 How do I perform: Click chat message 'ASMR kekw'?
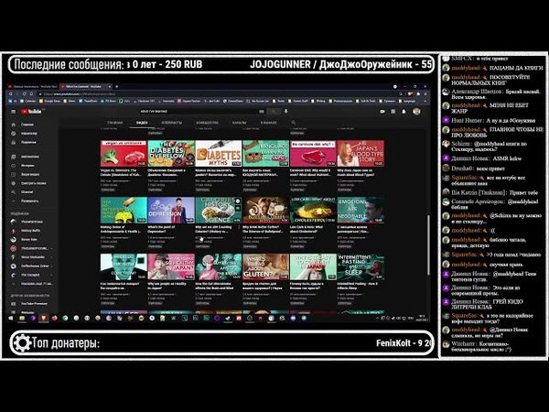coord(507,158)
